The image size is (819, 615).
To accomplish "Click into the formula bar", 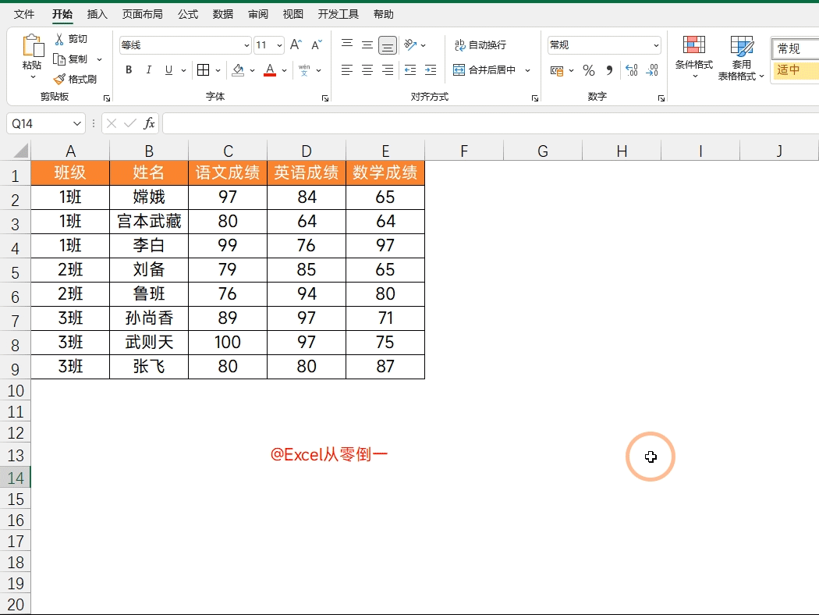I will (x=491, y=124).
